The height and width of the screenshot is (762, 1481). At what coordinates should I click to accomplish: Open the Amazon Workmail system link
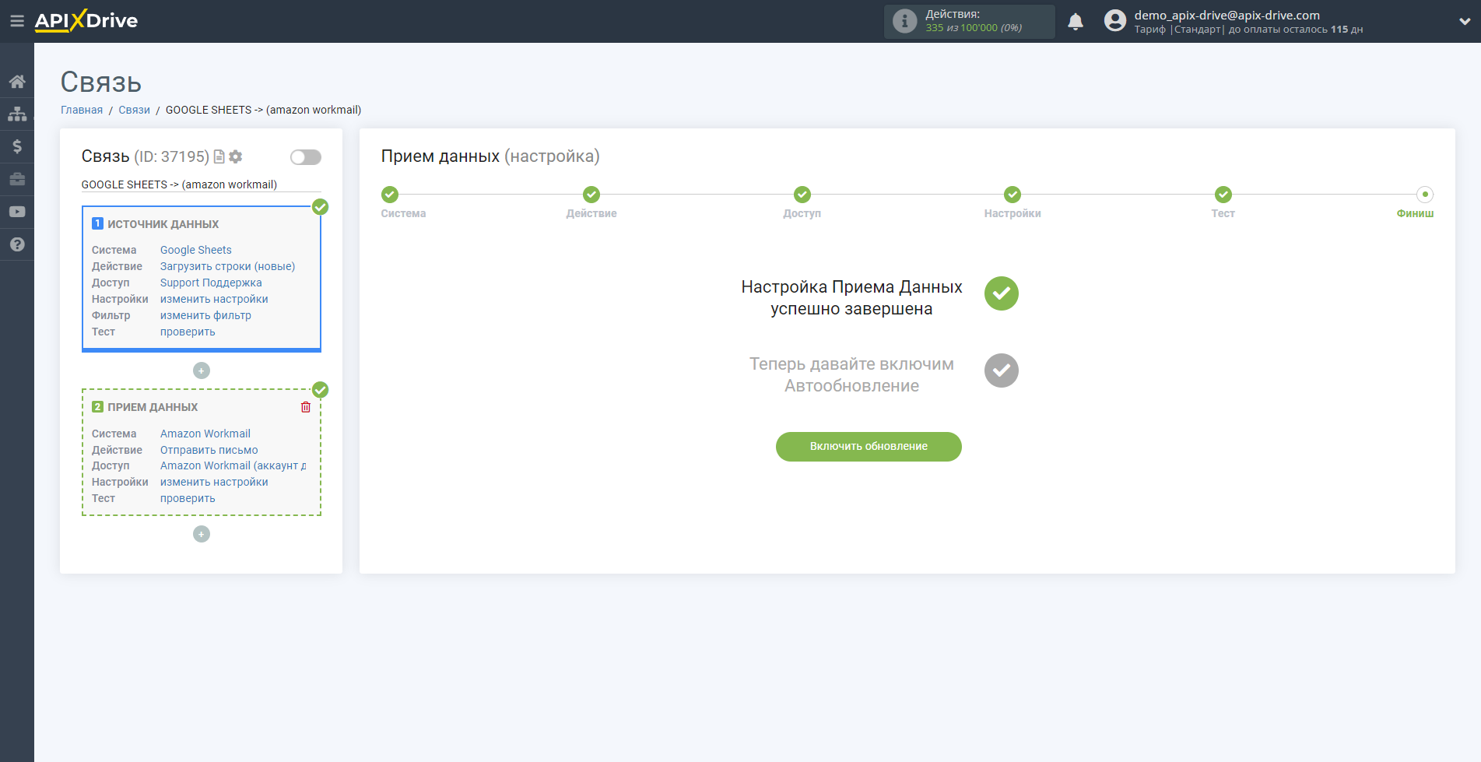click(205, 434)
